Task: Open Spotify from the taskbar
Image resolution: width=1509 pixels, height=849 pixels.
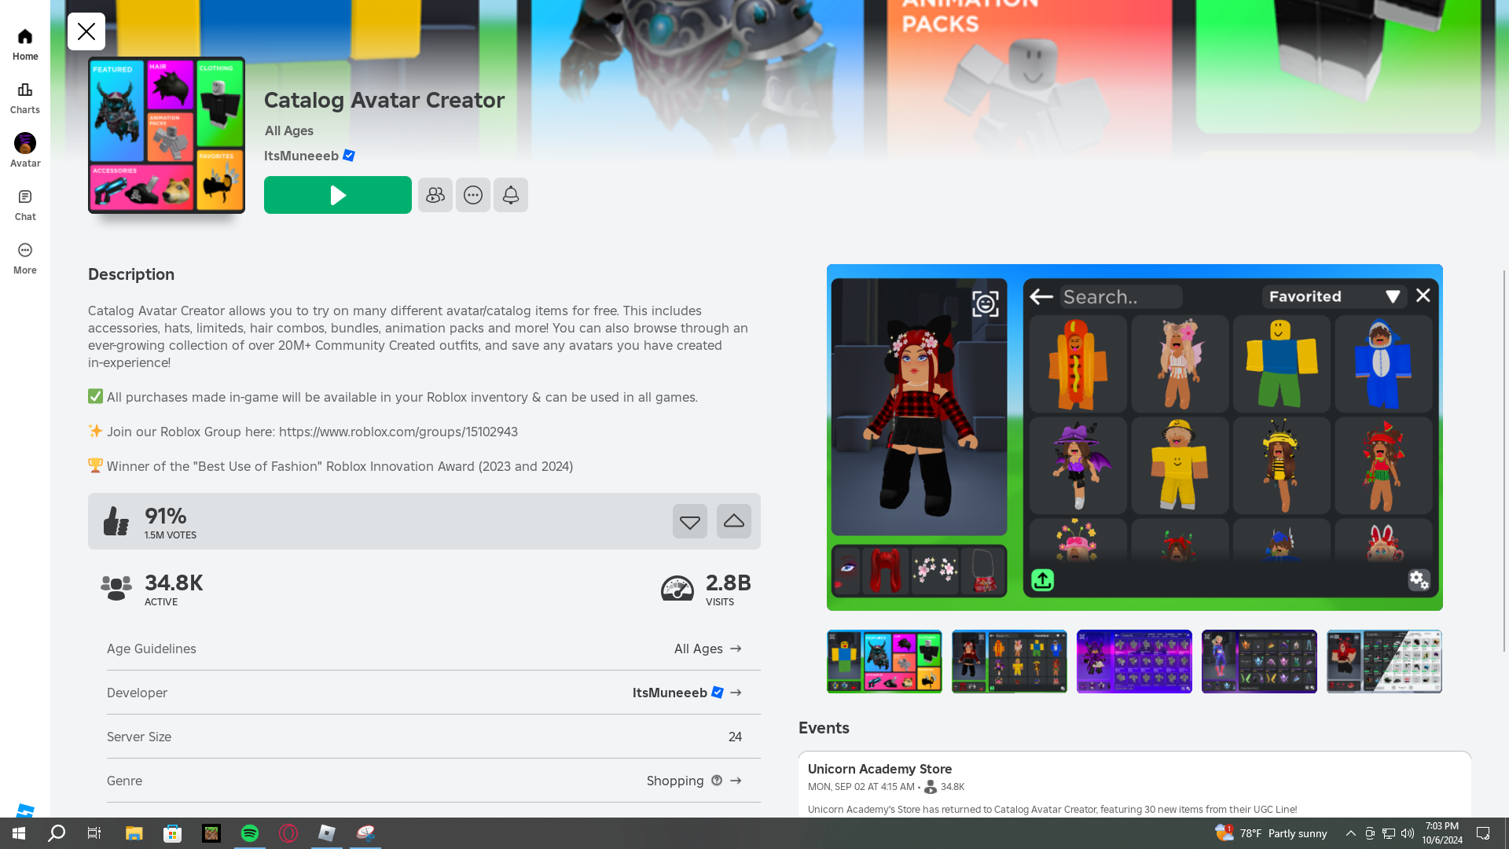Action: (250, 833)
